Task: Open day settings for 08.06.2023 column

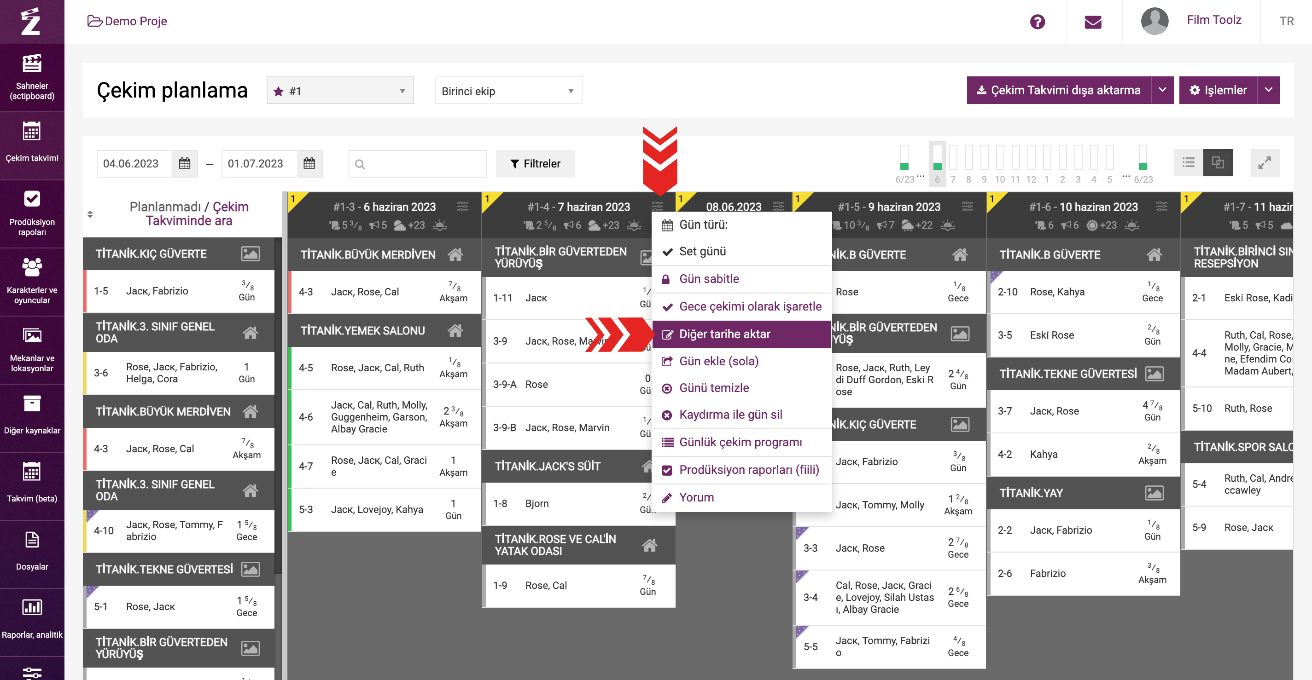Action: [x=779, y=206]
